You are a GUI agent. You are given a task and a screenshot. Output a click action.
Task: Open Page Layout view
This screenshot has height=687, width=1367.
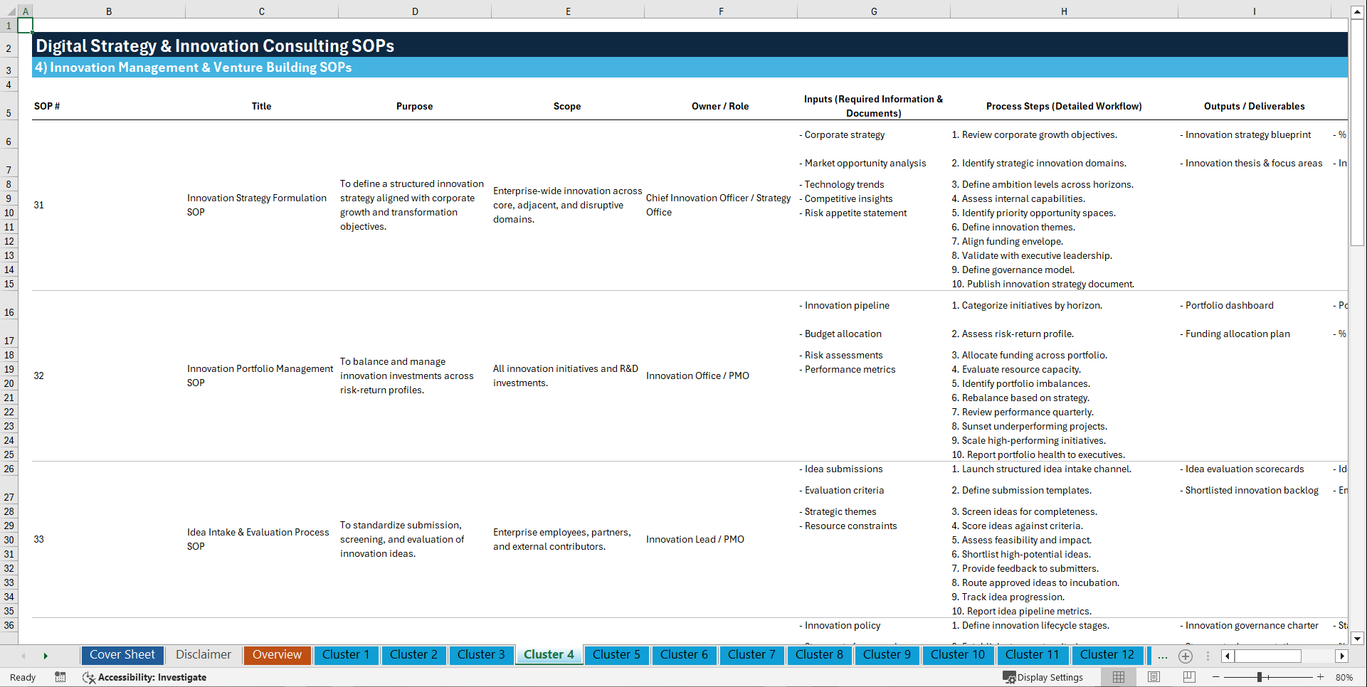[1154, 677]
